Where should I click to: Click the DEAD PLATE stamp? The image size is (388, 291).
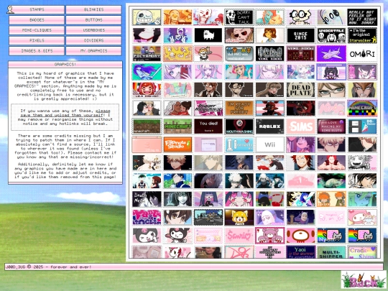coord(300,90)
